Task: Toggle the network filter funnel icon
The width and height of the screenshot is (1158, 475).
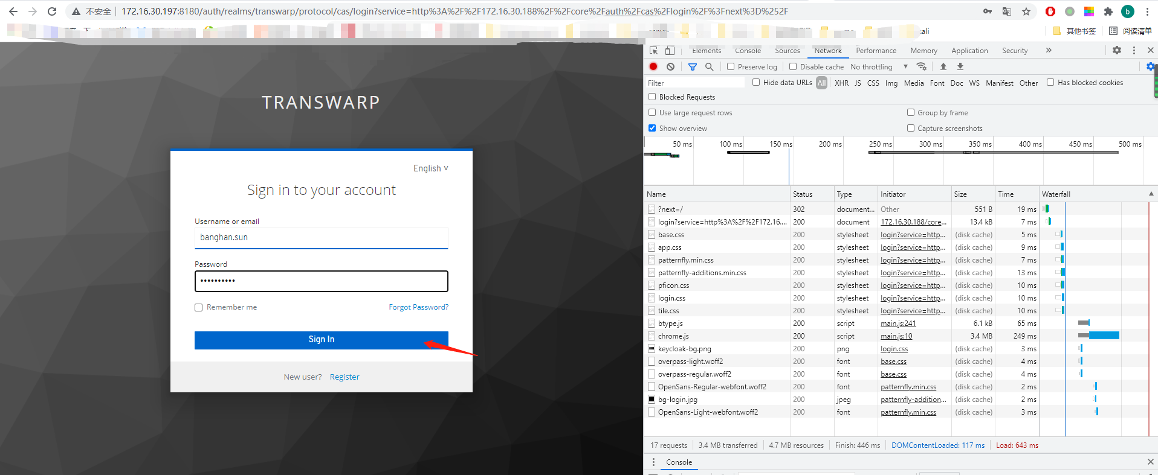Action: pyautogui.click(x=693, y=66)
